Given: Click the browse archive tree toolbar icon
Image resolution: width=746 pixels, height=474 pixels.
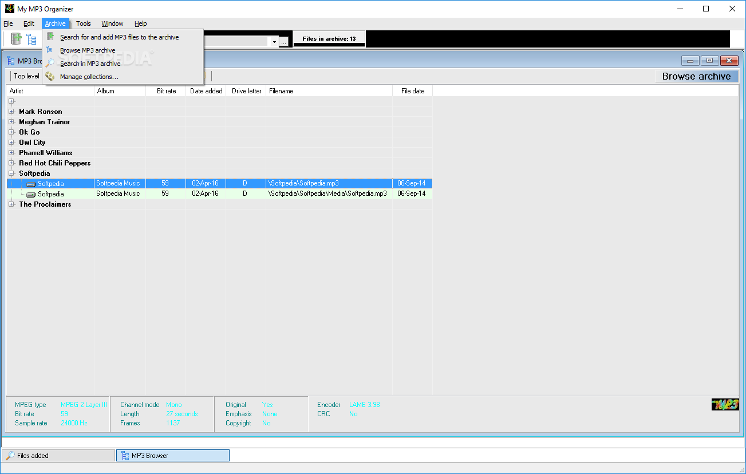Looking at the screenshot, I should click(31, 39).
